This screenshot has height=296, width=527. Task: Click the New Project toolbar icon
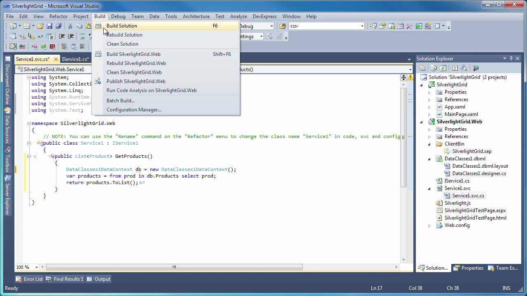pos(13,26)
